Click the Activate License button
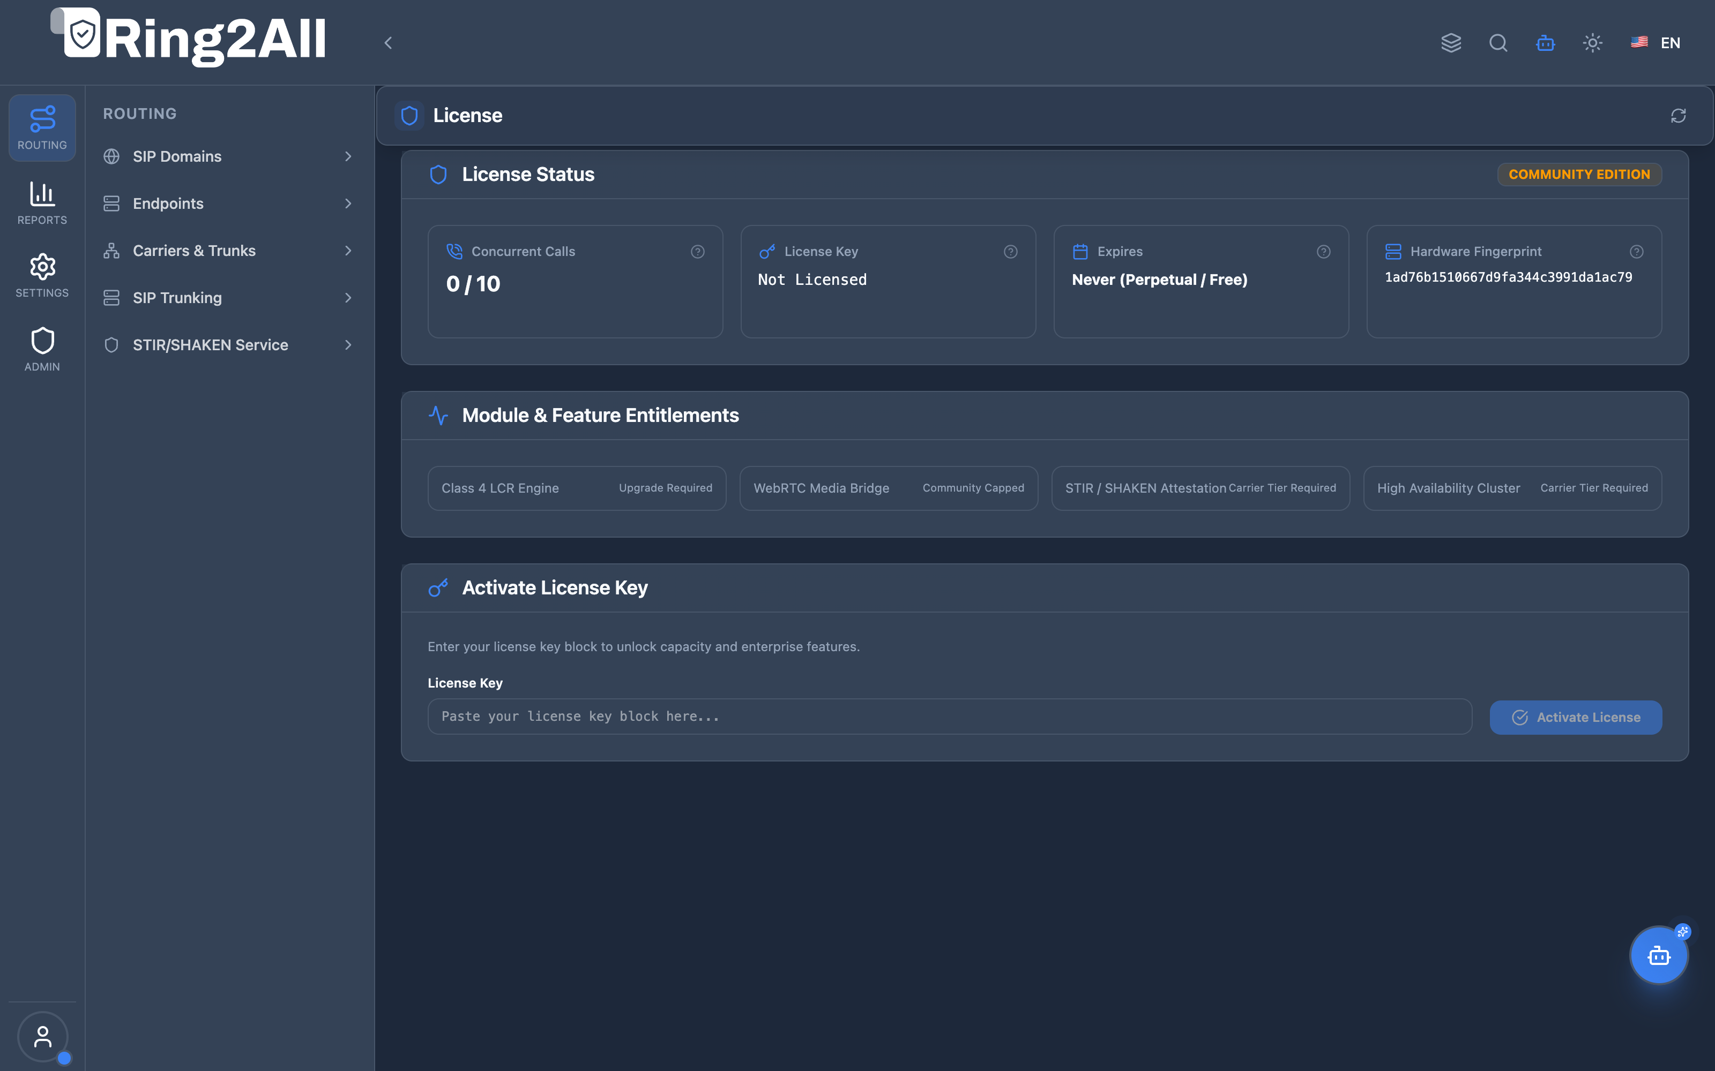The image size is (1715, 1071). click(x=1576, y=718)
